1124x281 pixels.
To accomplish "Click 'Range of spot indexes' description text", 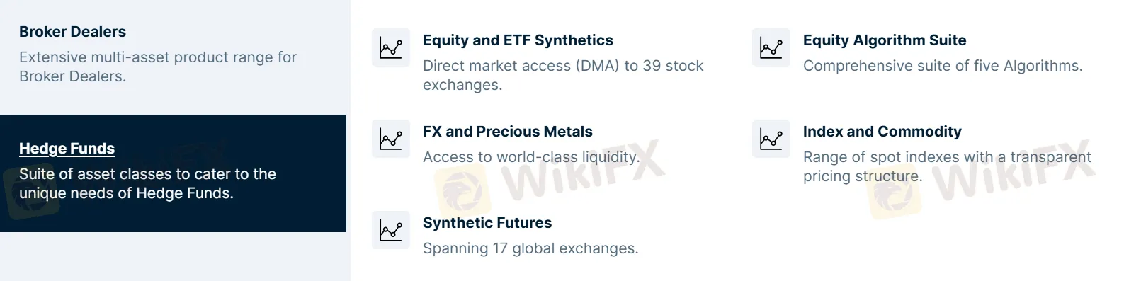I will pos(947,166).
